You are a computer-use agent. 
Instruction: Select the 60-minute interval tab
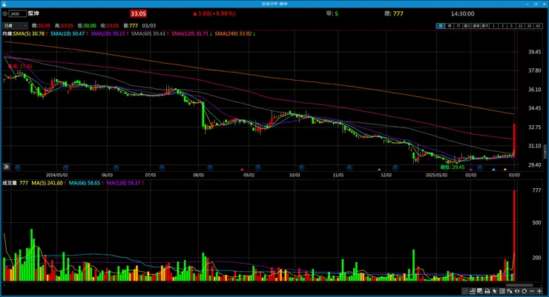(x=538, y=26)
